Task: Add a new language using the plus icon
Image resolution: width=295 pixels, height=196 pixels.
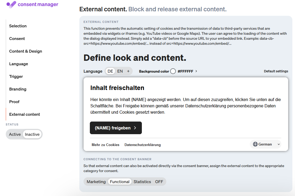Action: coord(128,71)
